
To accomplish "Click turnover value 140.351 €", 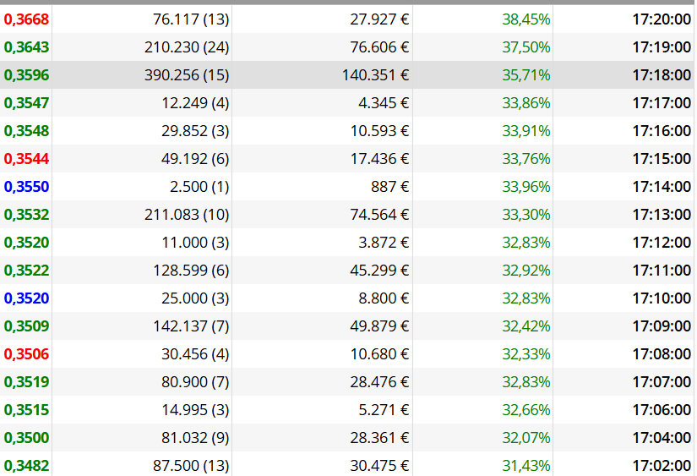I will [x=375, y=75].
